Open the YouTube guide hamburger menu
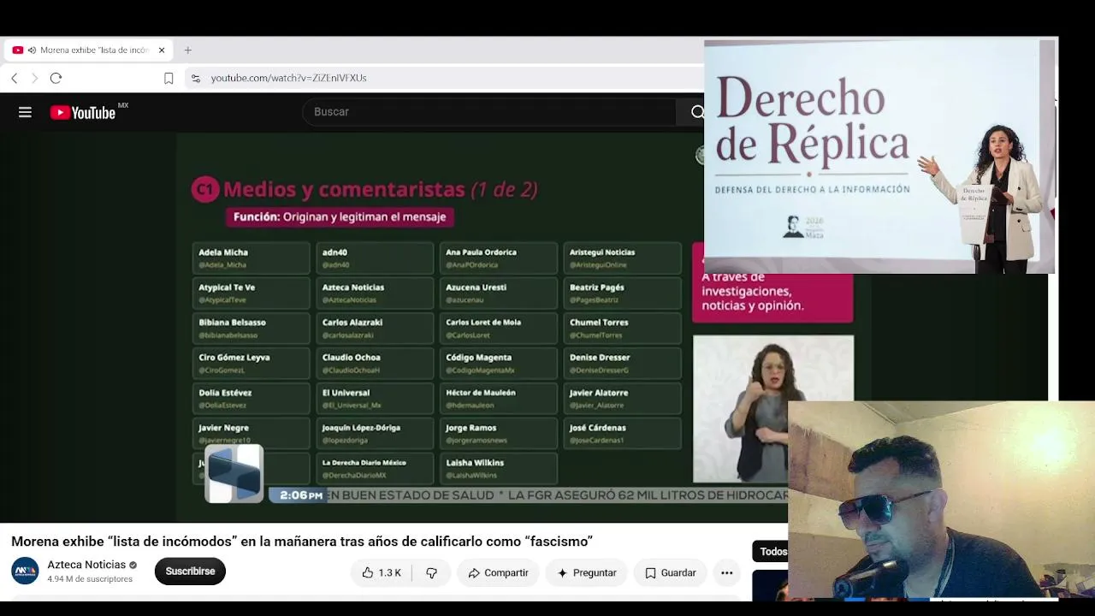 [x=25, y=112]
